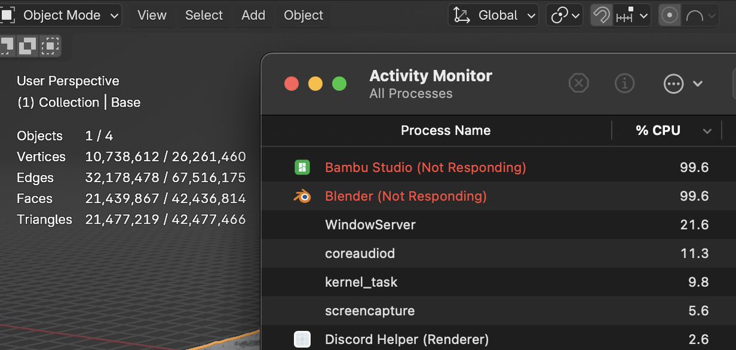736x350 pixels.
Task: Sort by the % CPU column header
Action: pos(657,130)
